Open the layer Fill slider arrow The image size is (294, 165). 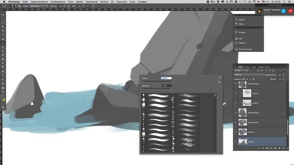tap(283, 79)
